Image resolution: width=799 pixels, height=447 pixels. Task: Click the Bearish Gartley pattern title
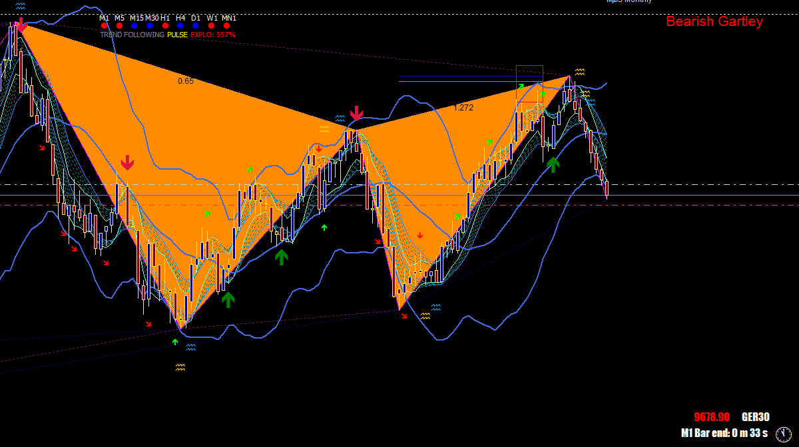coord(714,21)
